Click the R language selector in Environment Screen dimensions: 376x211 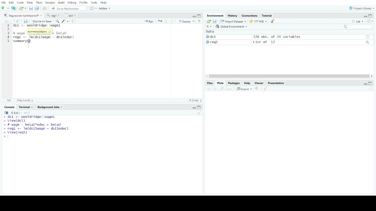click(209, 27)
